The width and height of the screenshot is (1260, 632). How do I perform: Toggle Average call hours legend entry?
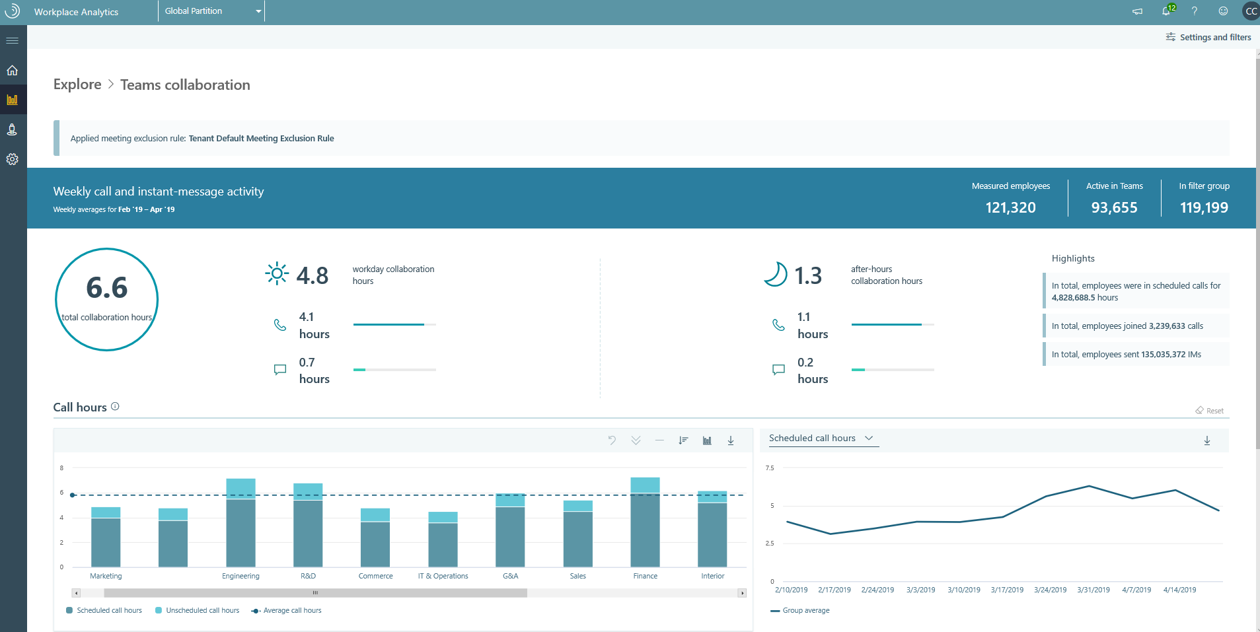(287, 610)
